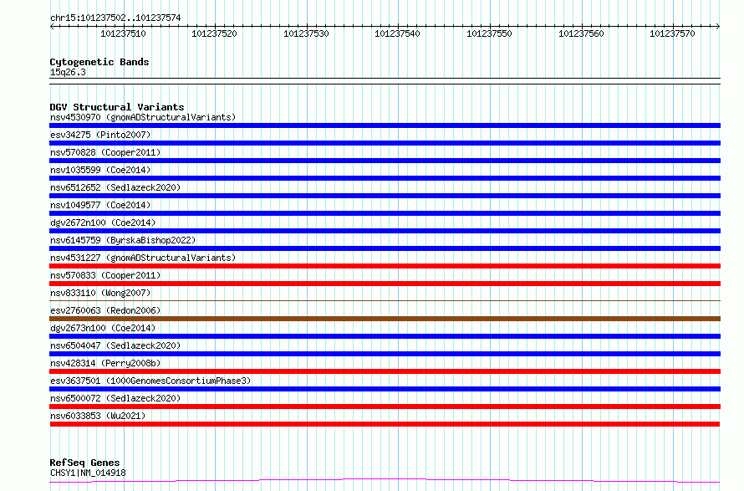The image size is (744, 491).
Task: Open esv2760063 (Redon2006) label
Action: coord(105,310)
